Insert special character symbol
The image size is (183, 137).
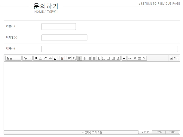tap(135, 58)
